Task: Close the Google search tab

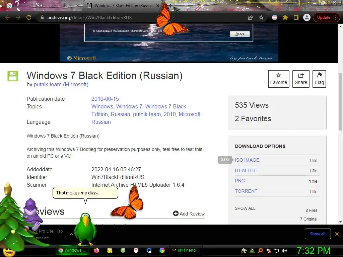Action: point(78,6)
